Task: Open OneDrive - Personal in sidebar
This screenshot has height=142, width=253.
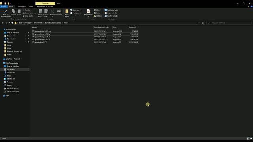Action: [13, 59]
